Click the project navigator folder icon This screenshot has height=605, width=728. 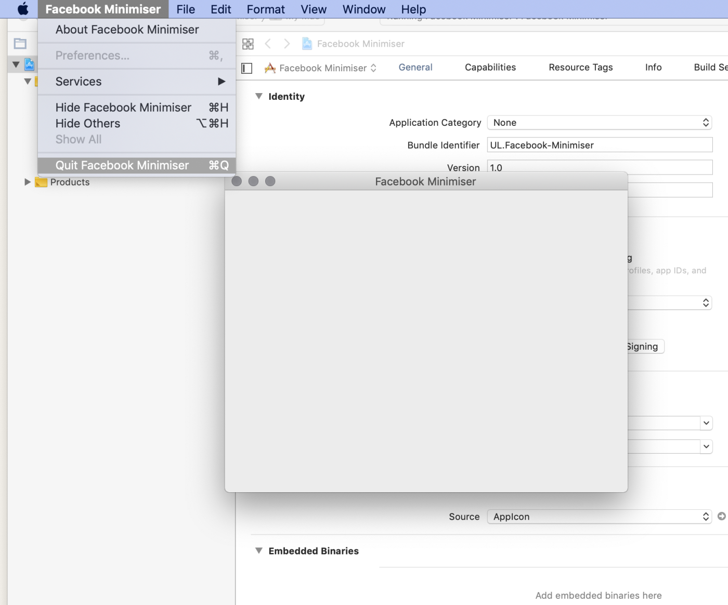pyautogui.click(x=20, y=44)
